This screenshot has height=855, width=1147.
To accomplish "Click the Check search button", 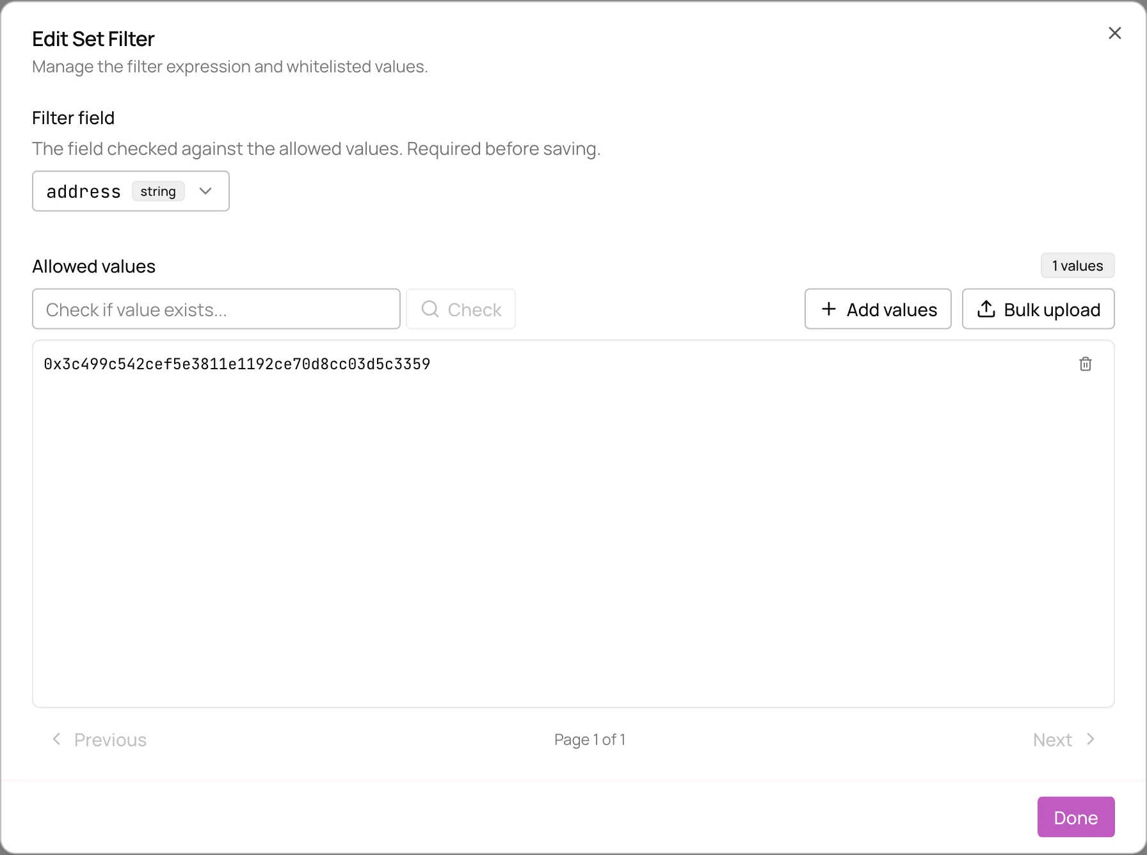I will click(x=461, y=309).
